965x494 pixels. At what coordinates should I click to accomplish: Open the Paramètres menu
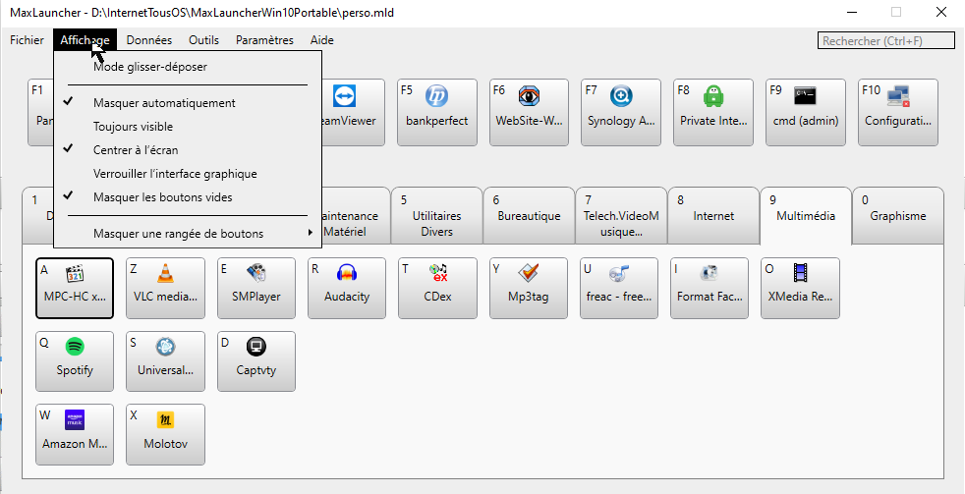(x=264, y=40)
